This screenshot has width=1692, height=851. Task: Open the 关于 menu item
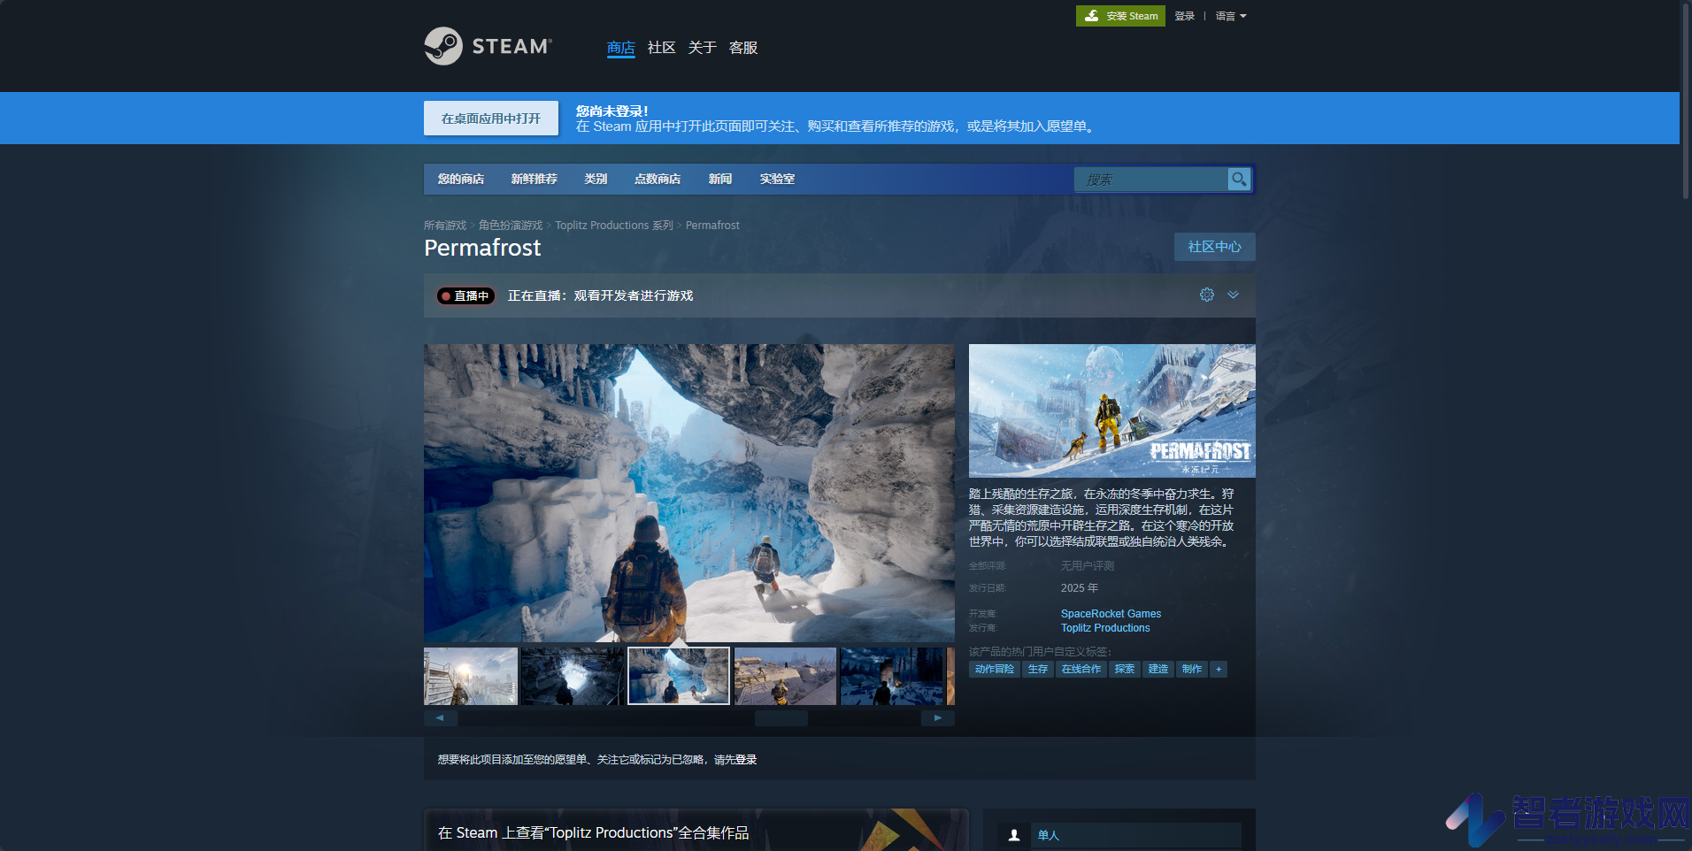(703, 48)
